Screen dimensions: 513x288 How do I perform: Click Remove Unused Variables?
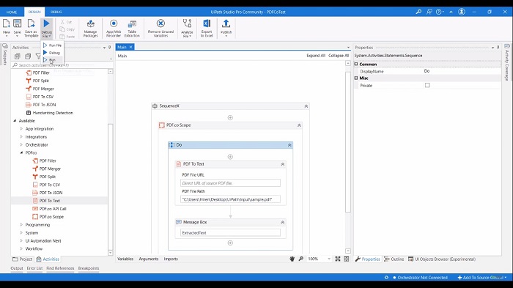click(x=160, y=28)
